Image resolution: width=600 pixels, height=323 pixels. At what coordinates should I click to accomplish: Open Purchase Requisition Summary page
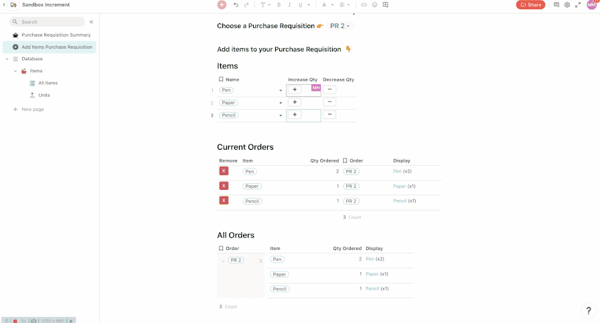56,35
